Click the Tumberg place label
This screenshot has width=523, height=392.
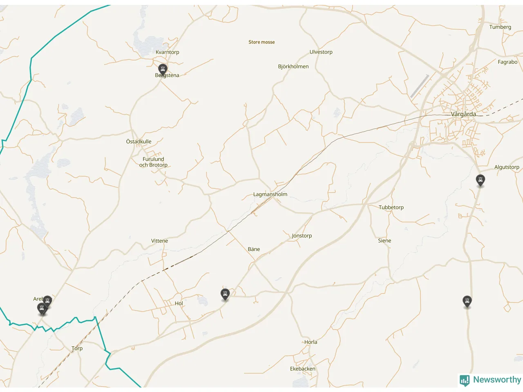[500, 27]
